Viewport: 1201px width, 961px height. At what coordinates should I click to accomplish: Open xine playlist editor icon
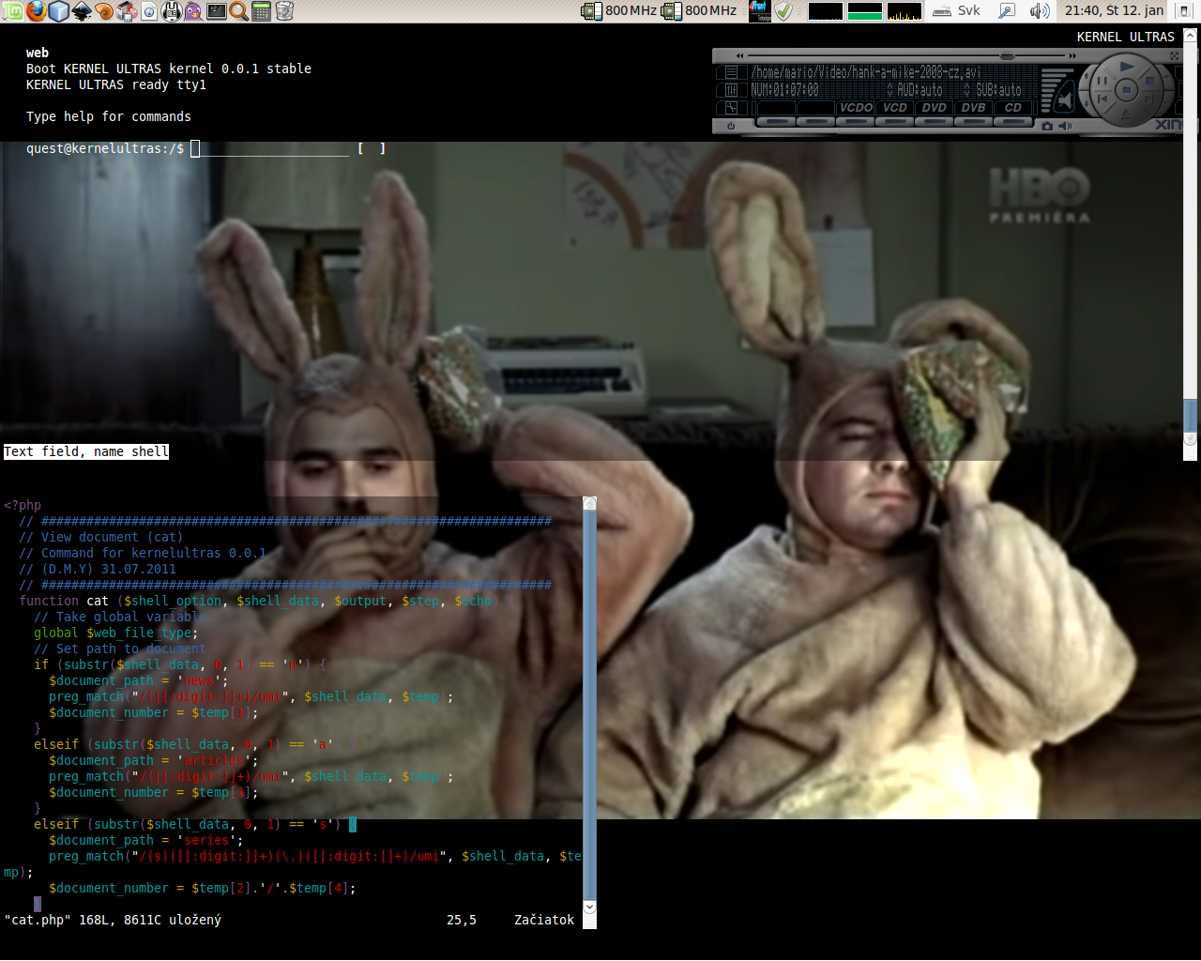pyautogui.click(x=731, y=72)
